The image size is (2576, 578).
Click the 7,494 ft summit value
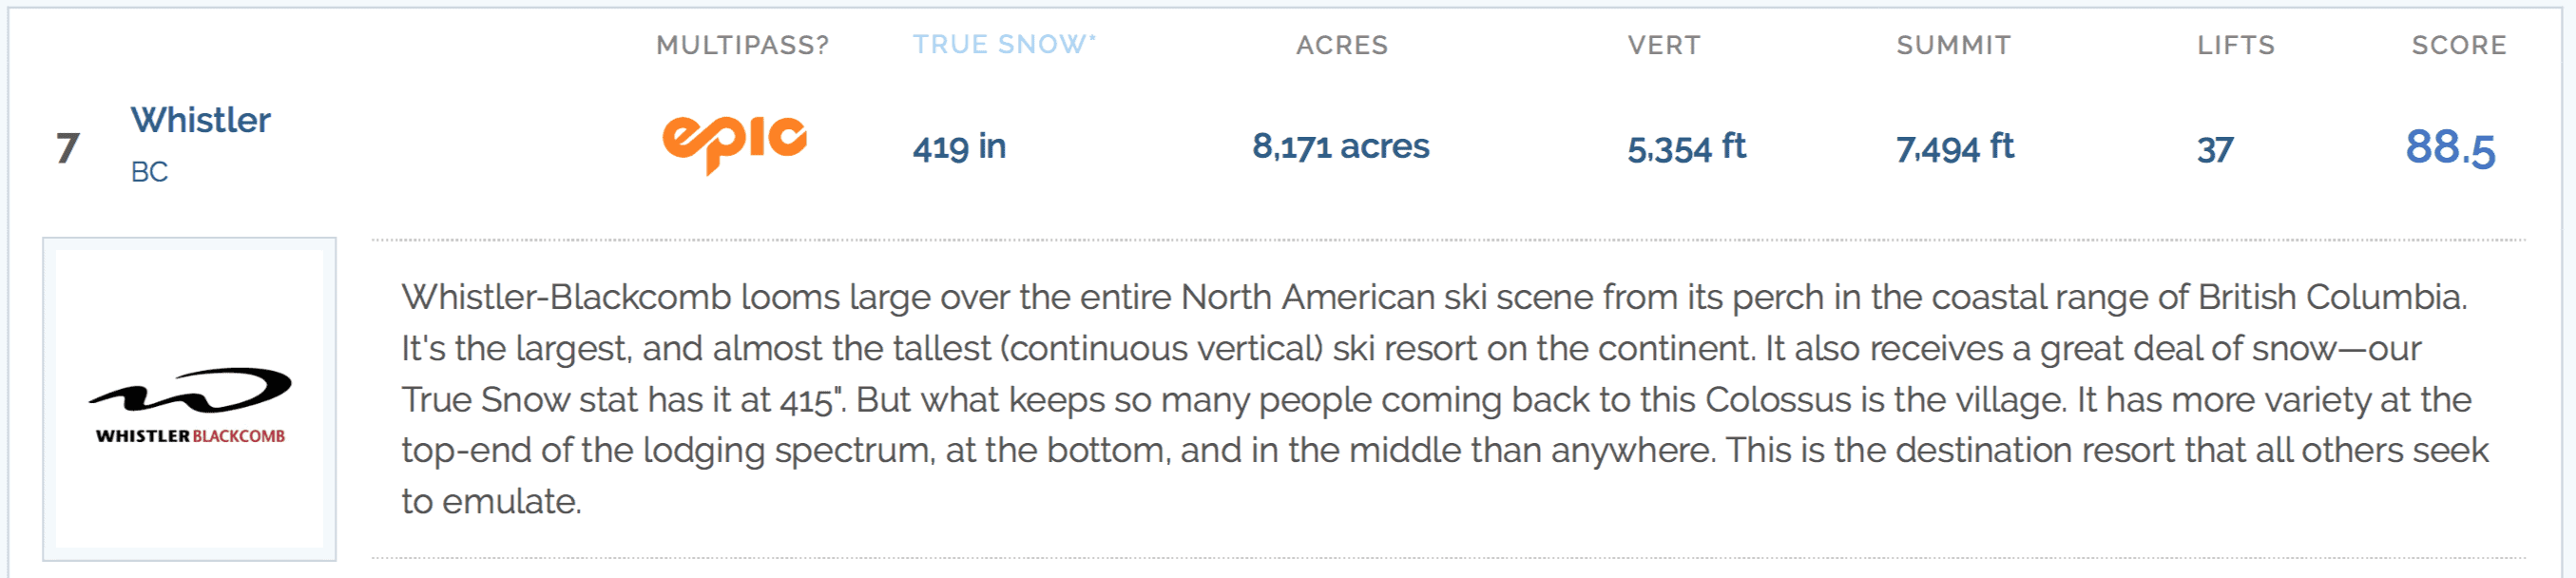(x=1955, y=147)
